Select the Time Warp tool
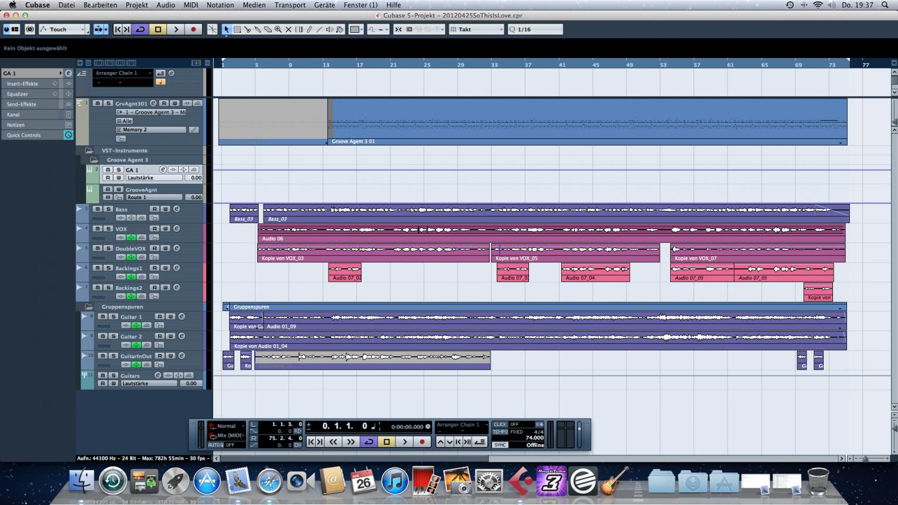 [299, 29]
